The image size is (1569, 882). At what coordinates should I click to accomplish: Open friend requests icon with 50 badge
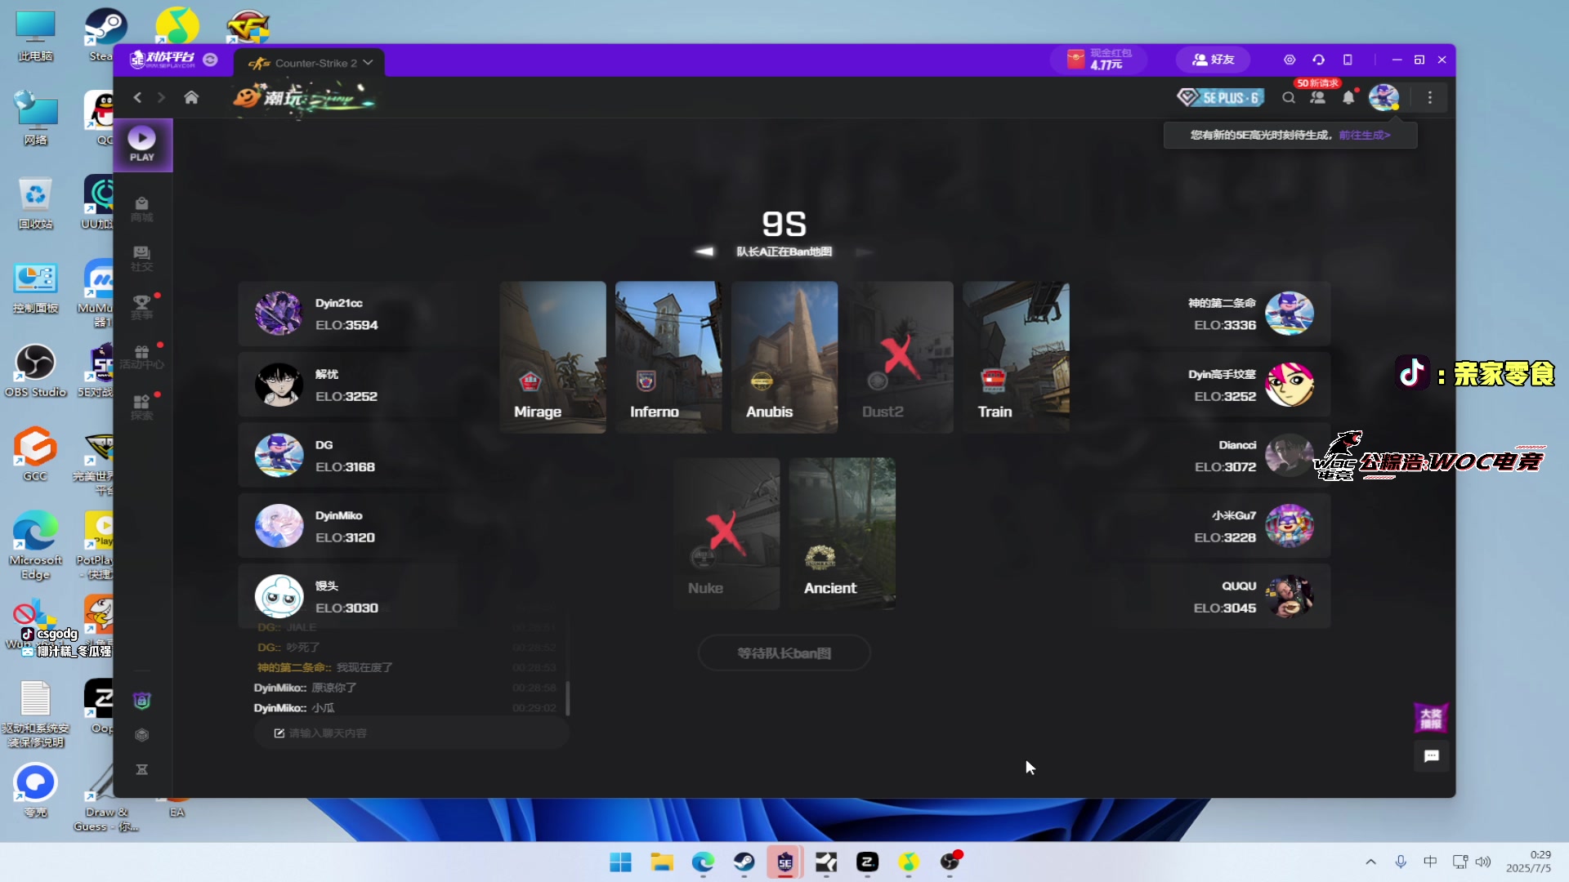click(1318, 98)
